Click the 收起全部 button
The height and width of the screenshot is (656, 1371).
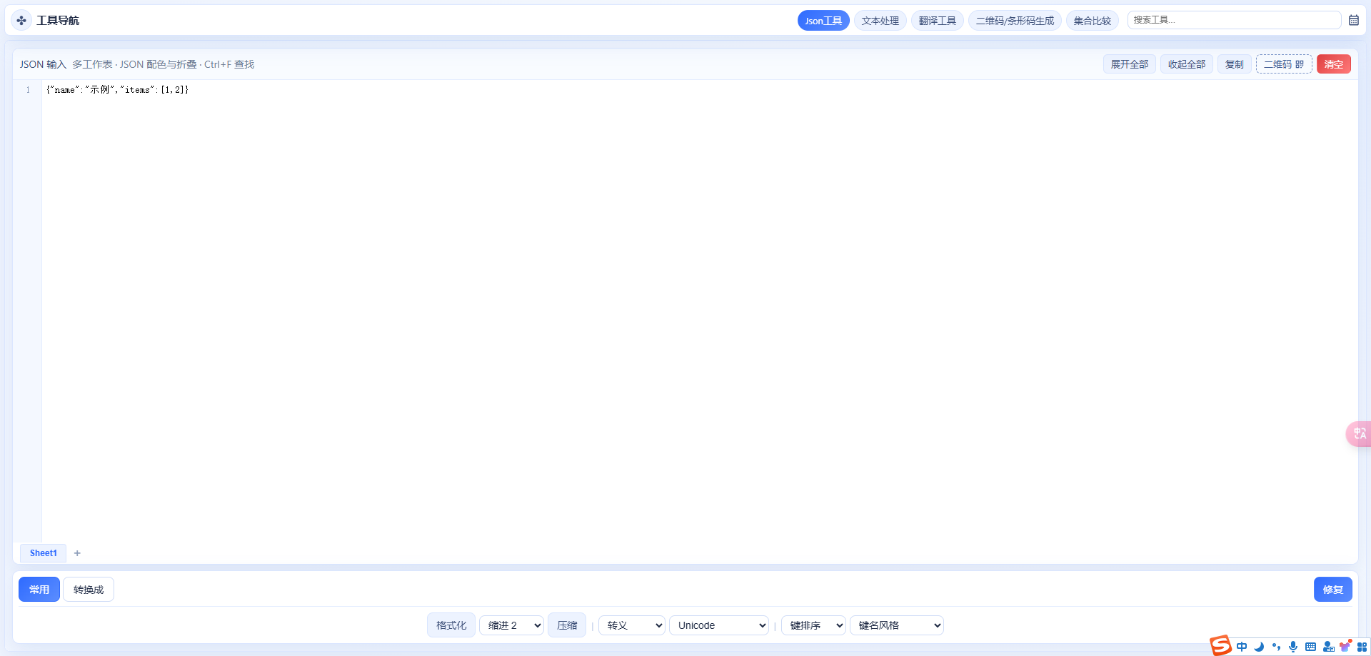click(x=1187, y=64)
